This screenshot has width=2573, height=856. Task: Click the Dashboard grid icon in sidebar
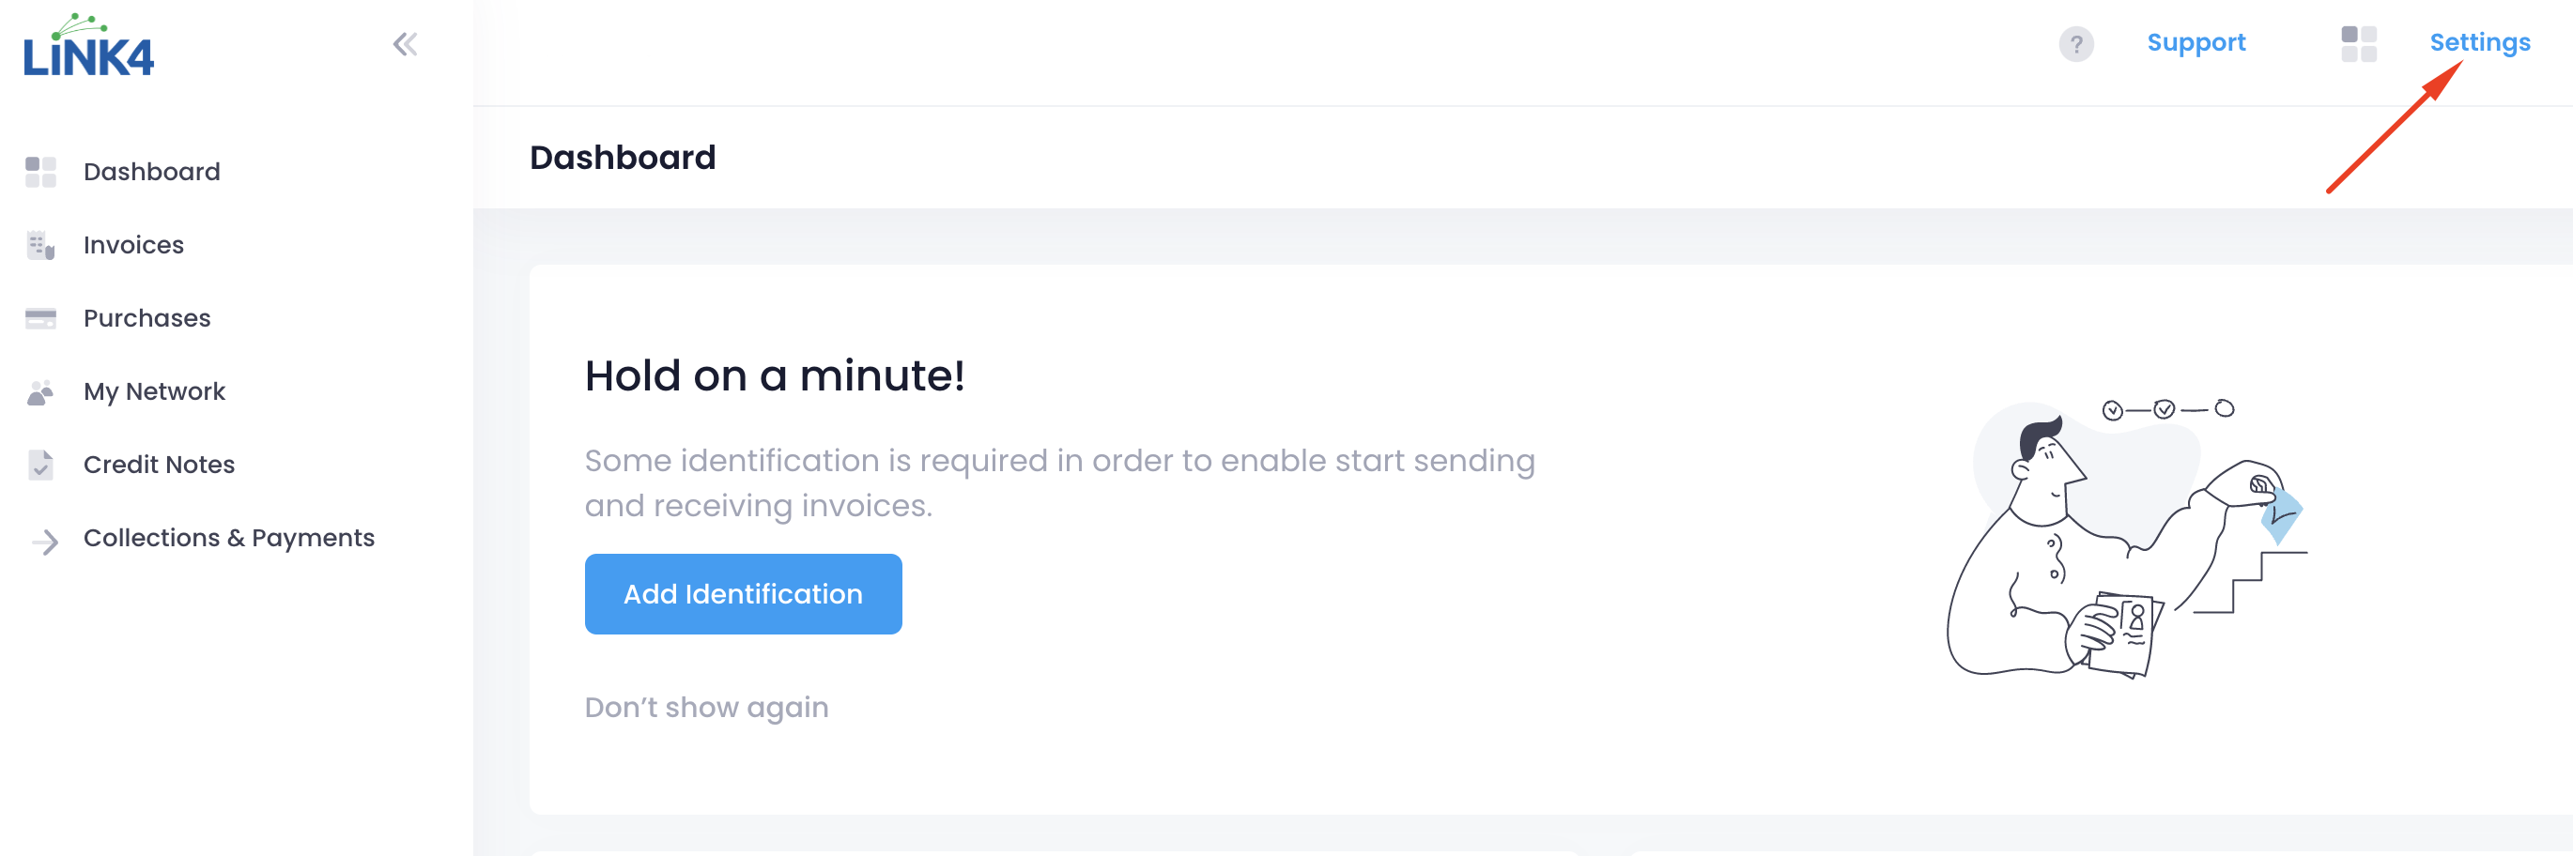click(x=41, y=172)
